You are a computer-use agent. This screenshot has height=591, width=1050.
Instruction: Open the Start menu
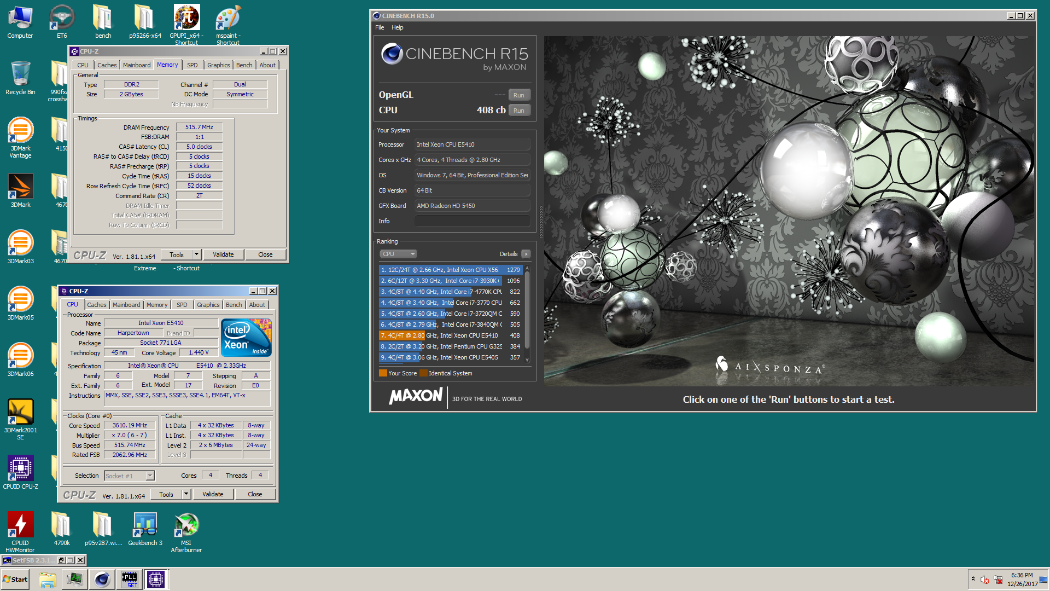pos(15,580)
